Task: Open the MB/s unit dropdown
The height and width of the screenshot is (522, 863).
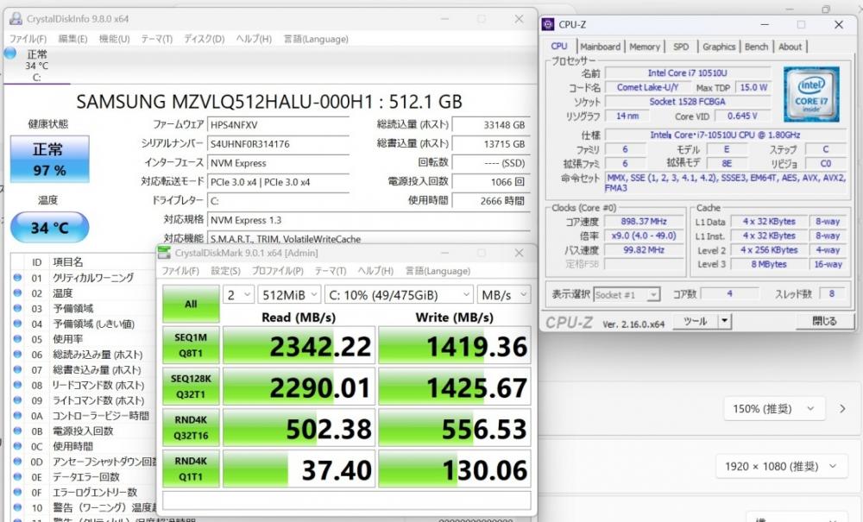Action: (504, 295)
